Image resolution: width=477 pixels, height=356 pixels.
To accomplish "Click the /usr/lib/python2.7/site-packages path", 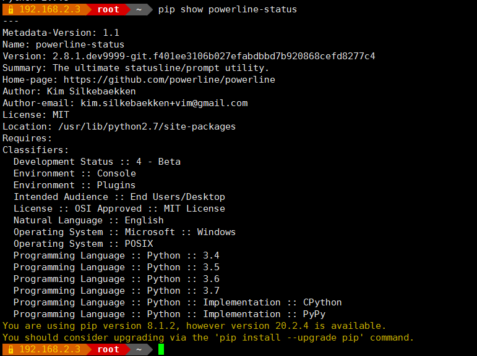I will [x=147, y=126].
